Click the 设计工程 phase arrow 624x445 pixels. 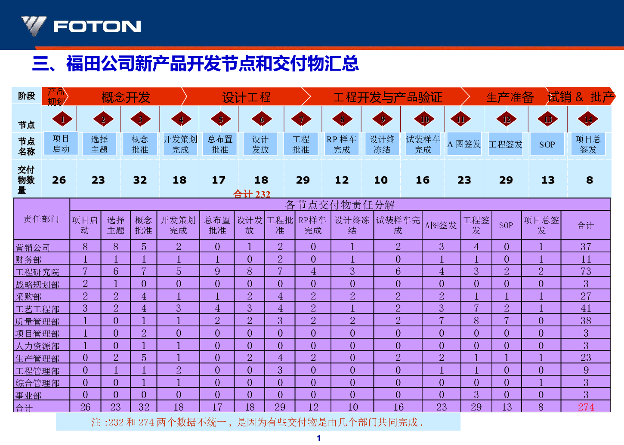click(246, 97)
